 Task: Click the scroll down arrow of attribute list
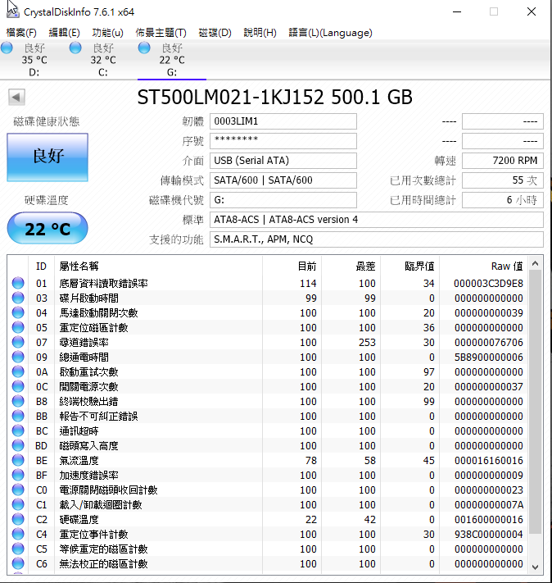(536, 567)
